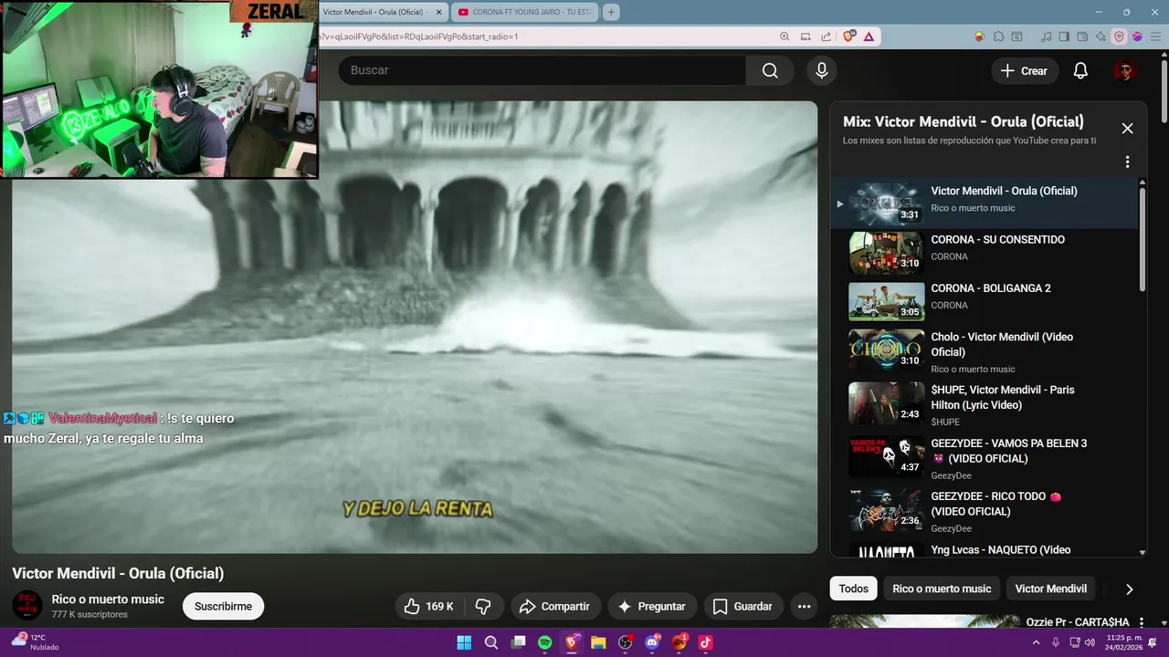Click the Guardar button
1169x657 pixels.
pos(742,606)
